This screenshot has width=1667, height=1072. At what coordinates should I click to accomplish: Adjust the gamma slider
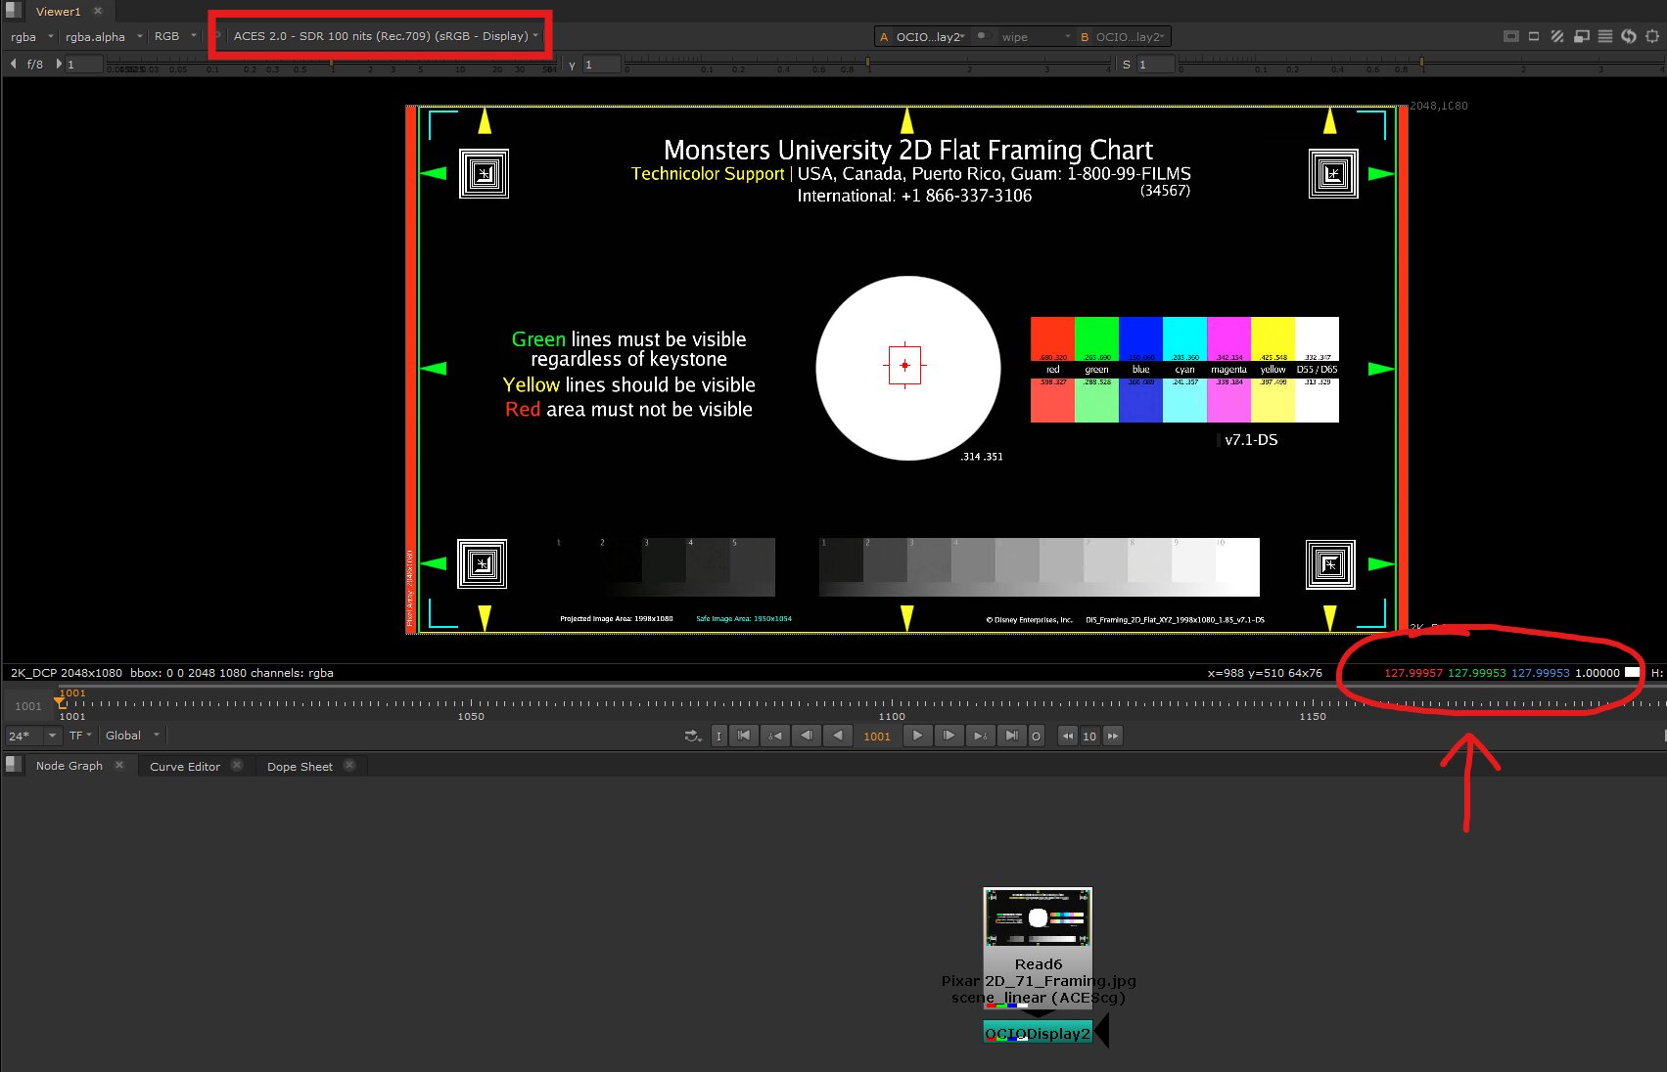(869, 65)
